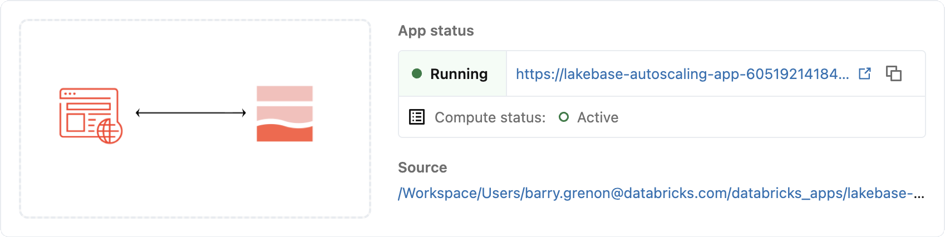This screenshot has height=237, width=945.
Task: Click the globe on the app icon
Action: coord(109,131)
